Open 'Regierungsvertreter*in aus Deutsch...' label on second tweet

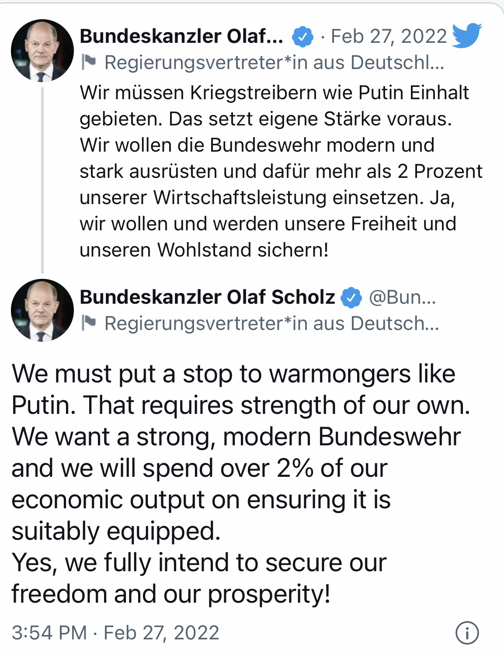pos(271,323)
